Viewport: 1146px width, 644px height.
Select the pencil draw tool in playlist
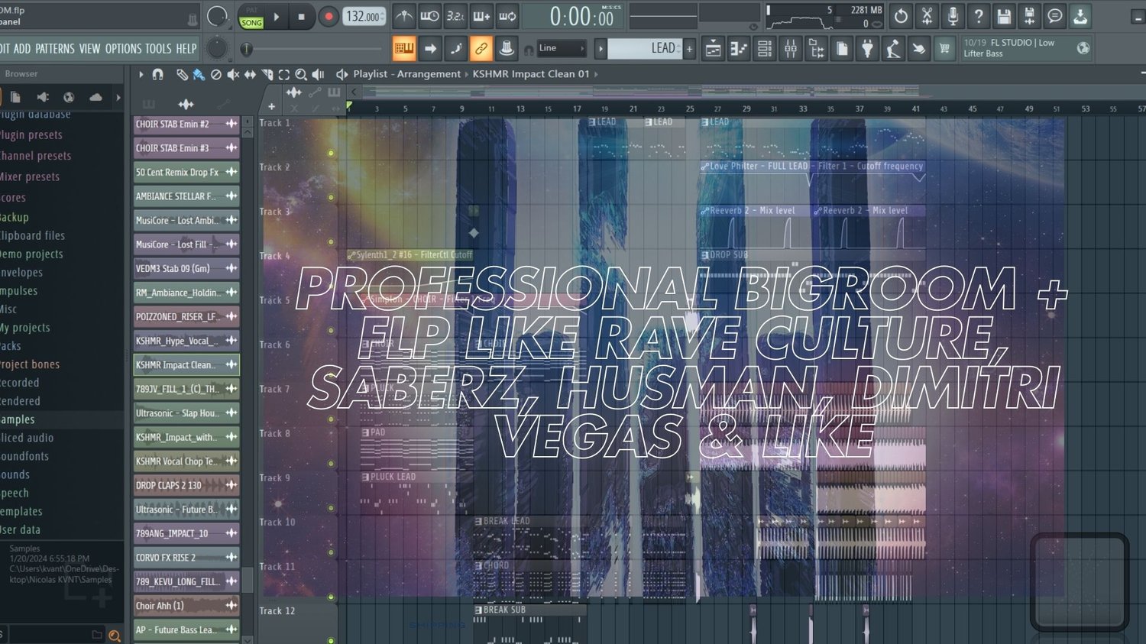[182, 74]
